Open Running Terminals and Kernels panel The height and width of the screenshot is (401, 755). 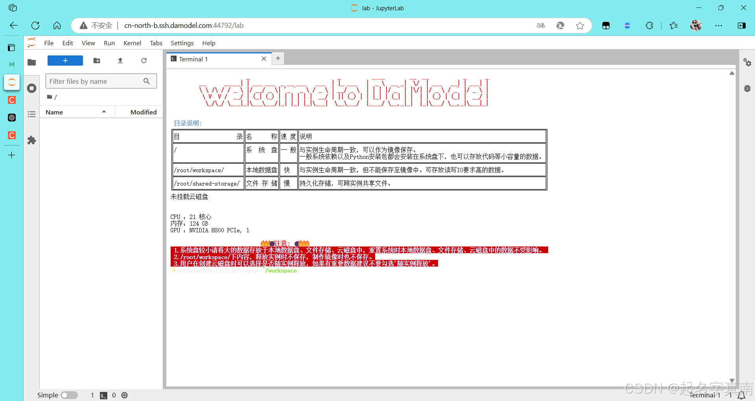coord(32,88)
